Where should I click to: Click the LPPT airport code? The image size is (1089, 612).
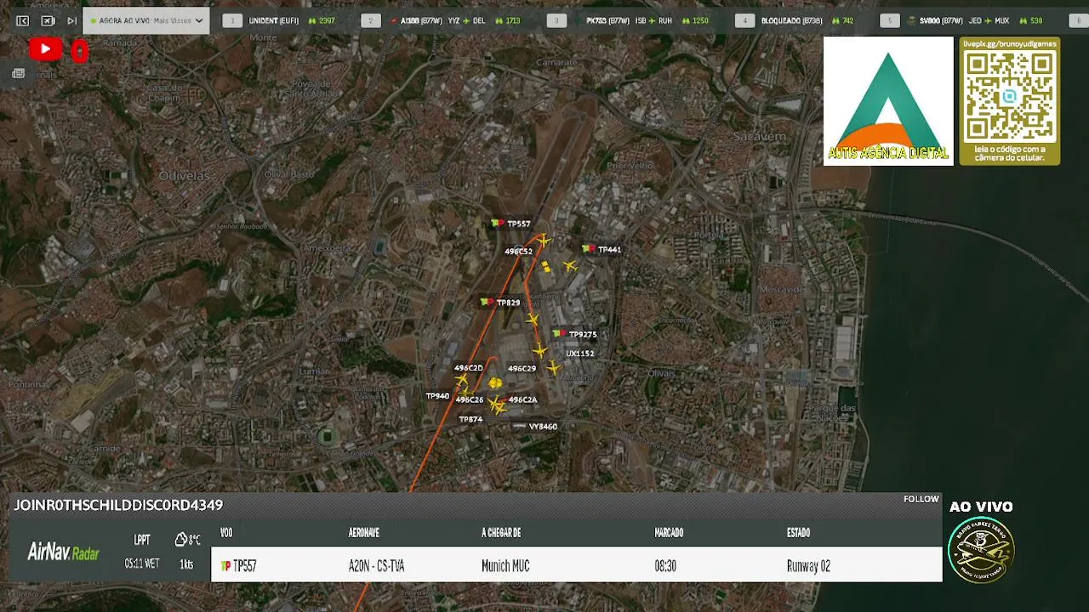(142, 540)
